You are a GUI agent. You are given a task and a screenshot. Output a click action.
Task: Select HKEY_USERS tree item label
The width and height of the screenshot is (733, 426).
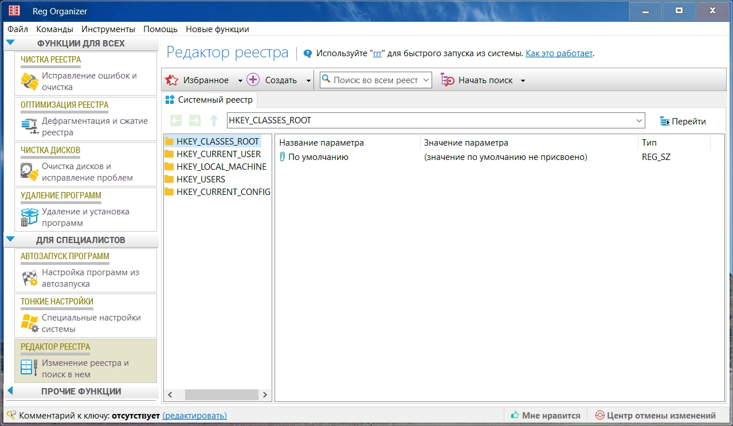point(201,179)
